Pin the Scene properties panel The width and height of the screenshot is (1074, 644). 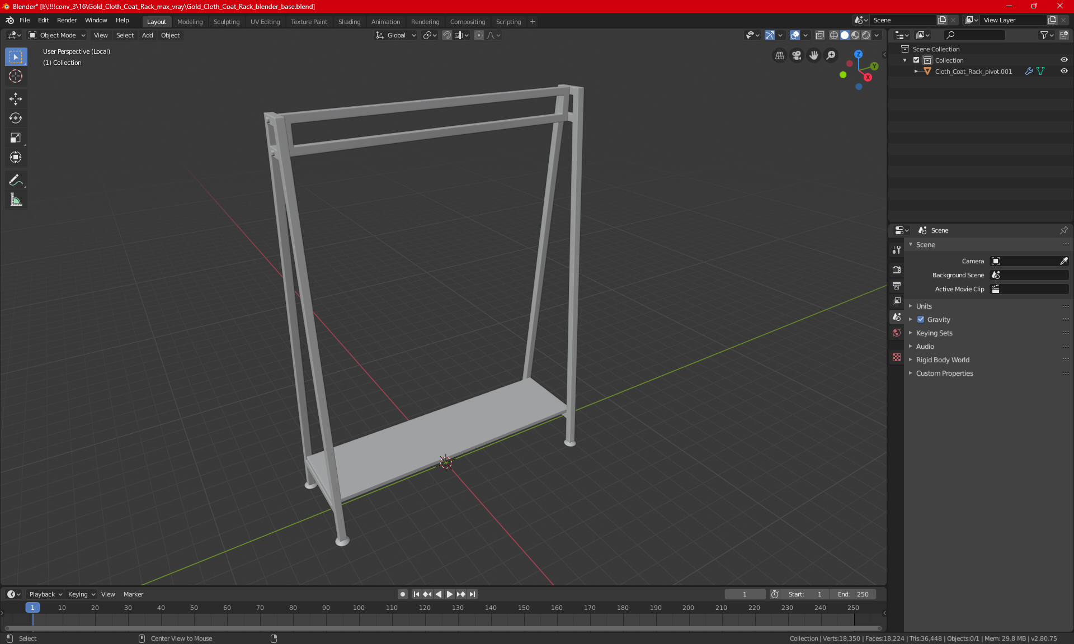pos(1063,230)
